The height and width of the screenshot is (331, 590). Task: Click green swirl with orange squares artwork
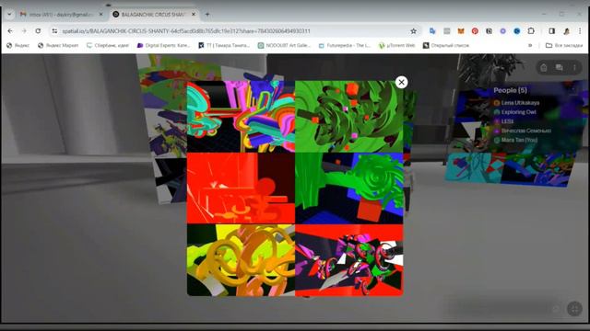349,117
